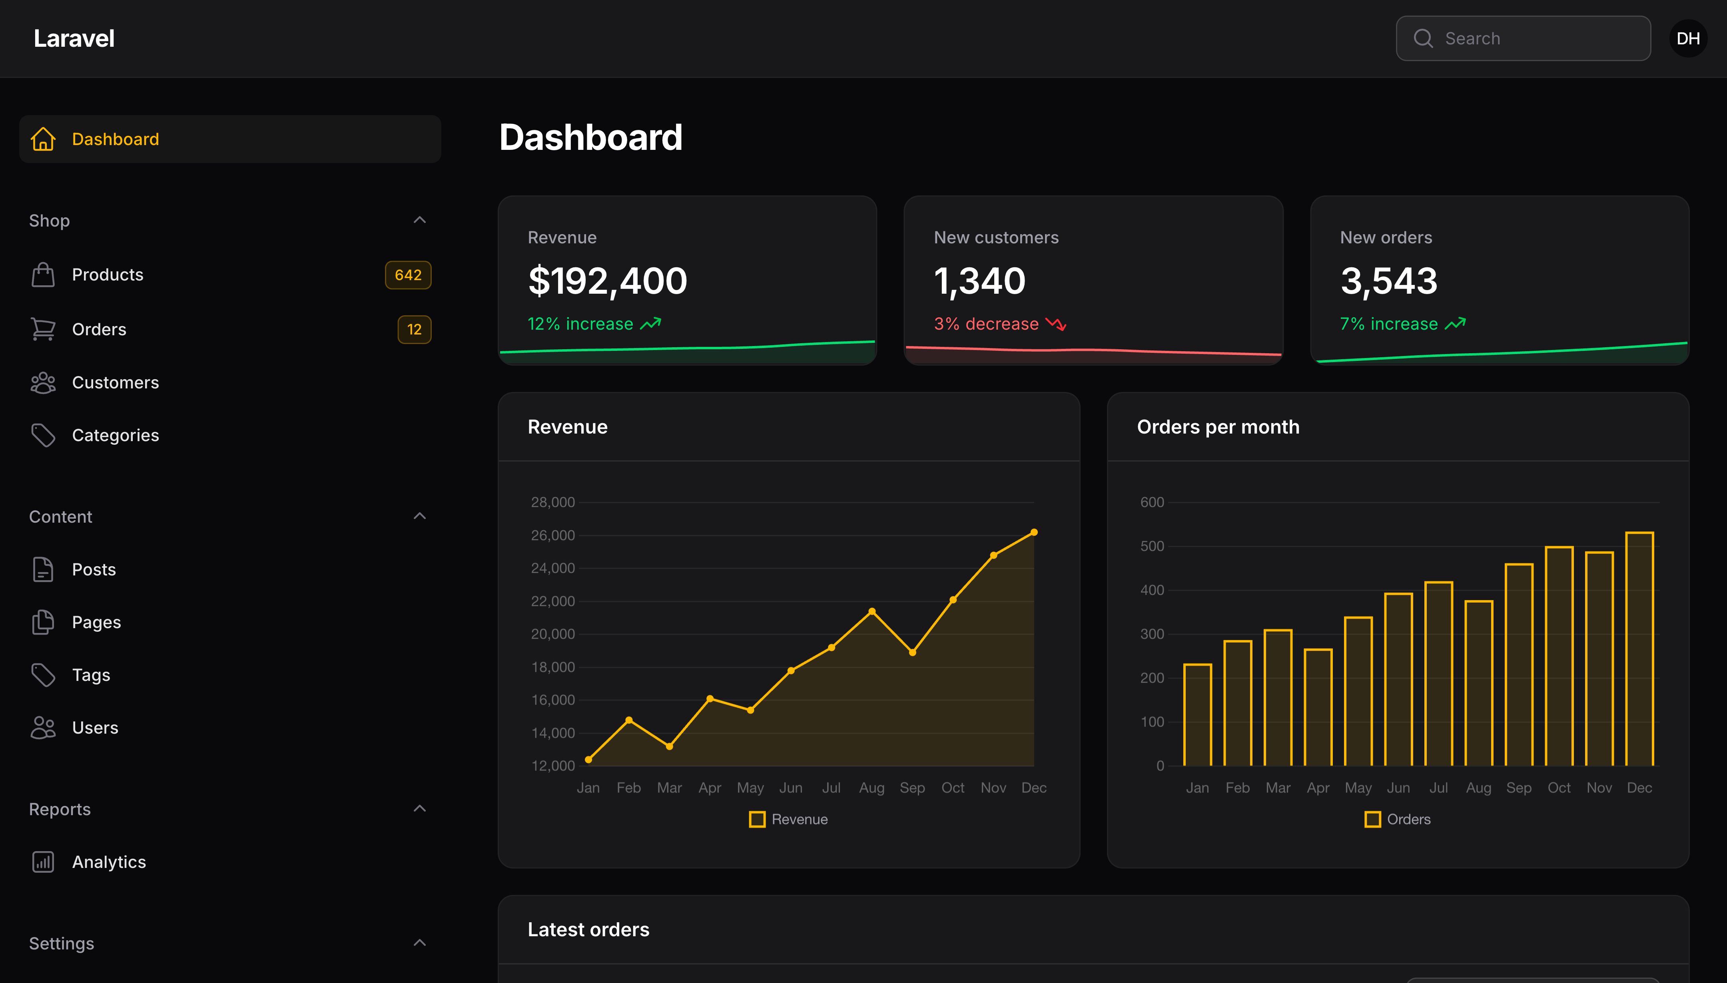1727x983 pixels.
Task: Click the Posts document icon
Action: [43, 569]
